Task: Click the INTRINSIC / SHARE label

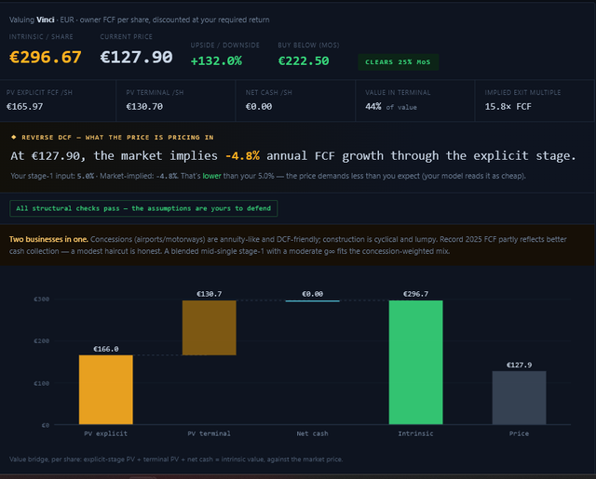Action: [x=41, y=37]
